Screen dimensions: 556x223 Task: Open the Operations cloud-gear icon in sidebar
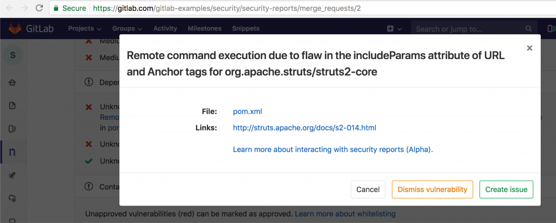pos(12,199)
